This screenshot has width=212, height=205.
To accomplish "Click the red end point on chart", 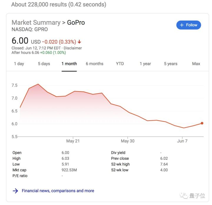I will click(202, 123).
